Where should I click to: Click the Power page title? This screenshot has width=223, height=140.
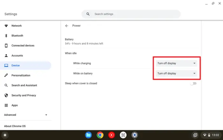coord(76,26)
